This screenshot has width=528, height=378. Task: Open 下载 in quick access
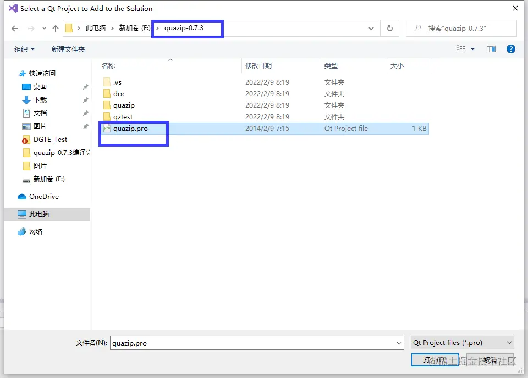click(x=40, y=99)
